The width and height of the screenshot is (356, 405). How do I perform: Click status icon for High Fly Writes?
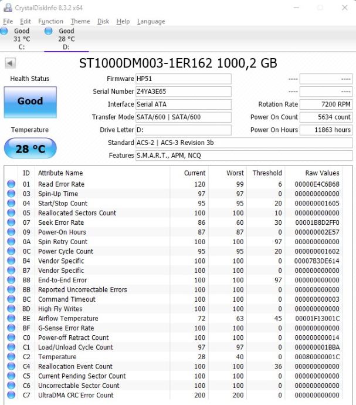[11, 308]
